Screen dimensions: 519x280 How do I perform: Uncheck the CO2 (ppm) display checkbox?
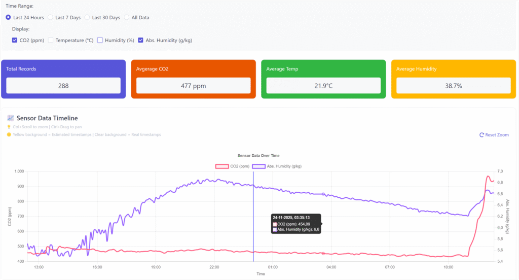pos(15,40)
